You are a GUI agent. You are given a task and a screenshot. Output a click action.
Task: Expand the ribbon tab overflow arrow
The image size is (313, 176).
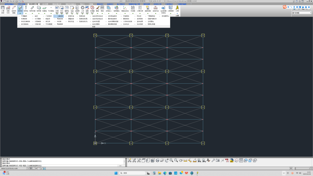click(x=191, y=4)
